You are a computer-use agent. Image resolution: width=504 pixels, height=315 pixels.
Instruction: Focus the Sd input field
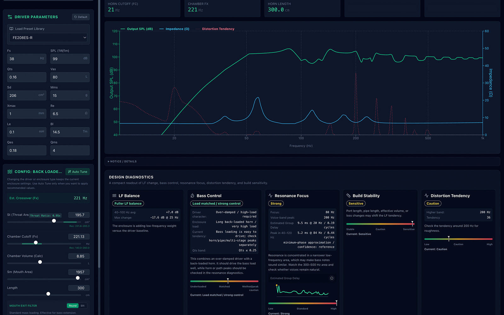tap(27, 95)
